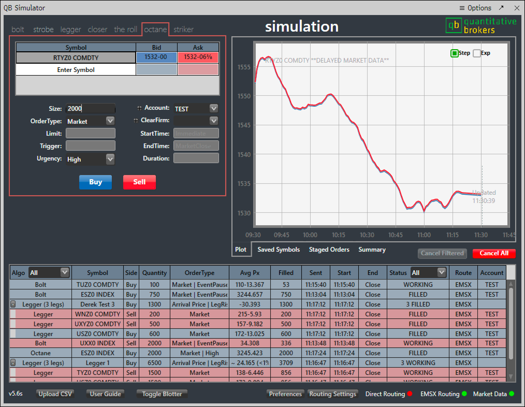This screenshot has width=525, height=407.
Task: Switch to the roll tab
Action: coord(126,29)
